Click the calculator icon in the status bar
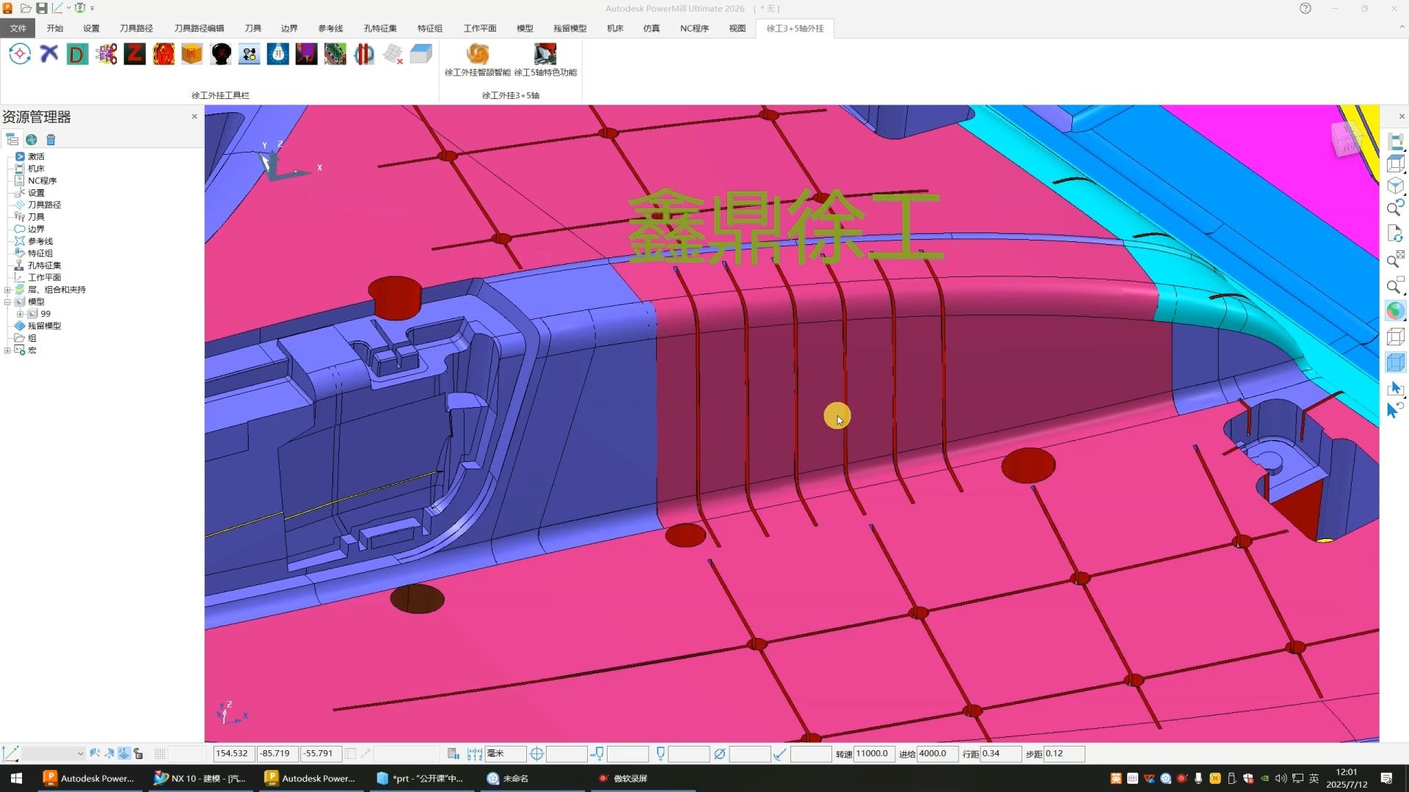This screenshot has width=1409, height=792. pos(454,754)
